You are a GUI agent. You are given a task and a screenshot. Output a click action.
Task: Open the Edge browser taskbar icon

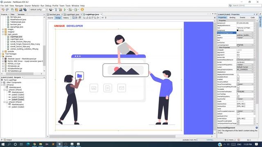click(x=28, y=144)
